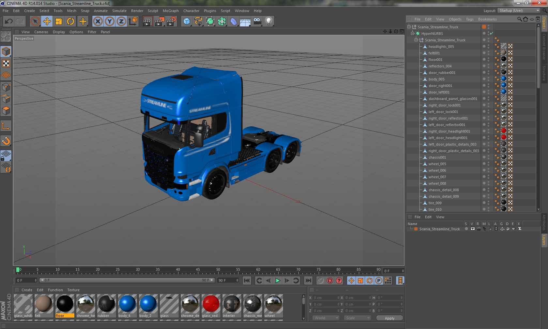
Task: Open the Scale mode dropdown
Action: pos(358,318)
